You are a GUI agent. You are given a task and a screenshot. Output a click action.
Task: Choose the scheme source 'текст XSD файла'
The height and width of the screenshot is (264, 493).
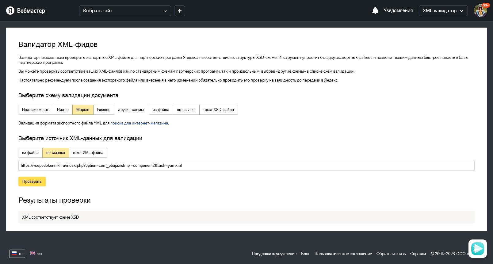pos(218,110)
